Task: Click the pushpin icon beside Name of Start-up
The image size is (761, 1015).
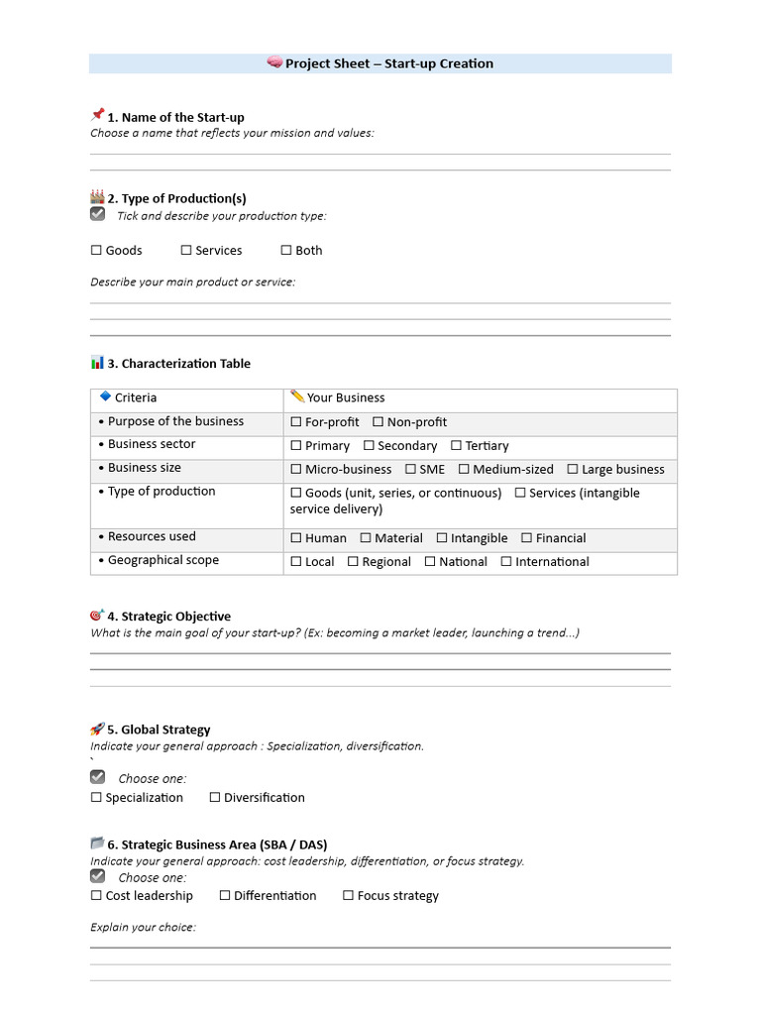Action: (97, 116)
